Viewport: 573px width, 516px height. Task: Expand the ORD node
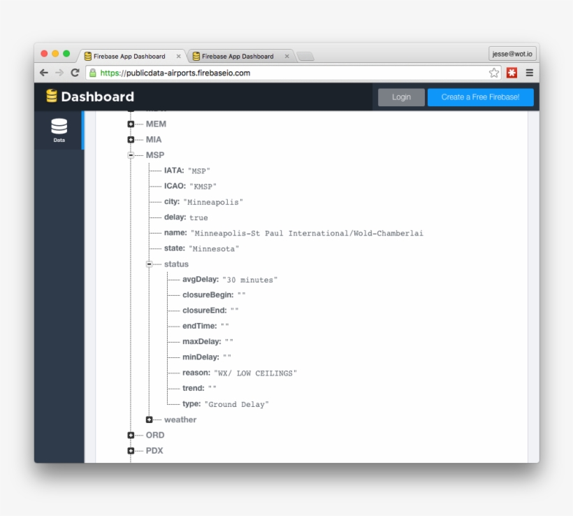tap(131, 435)
